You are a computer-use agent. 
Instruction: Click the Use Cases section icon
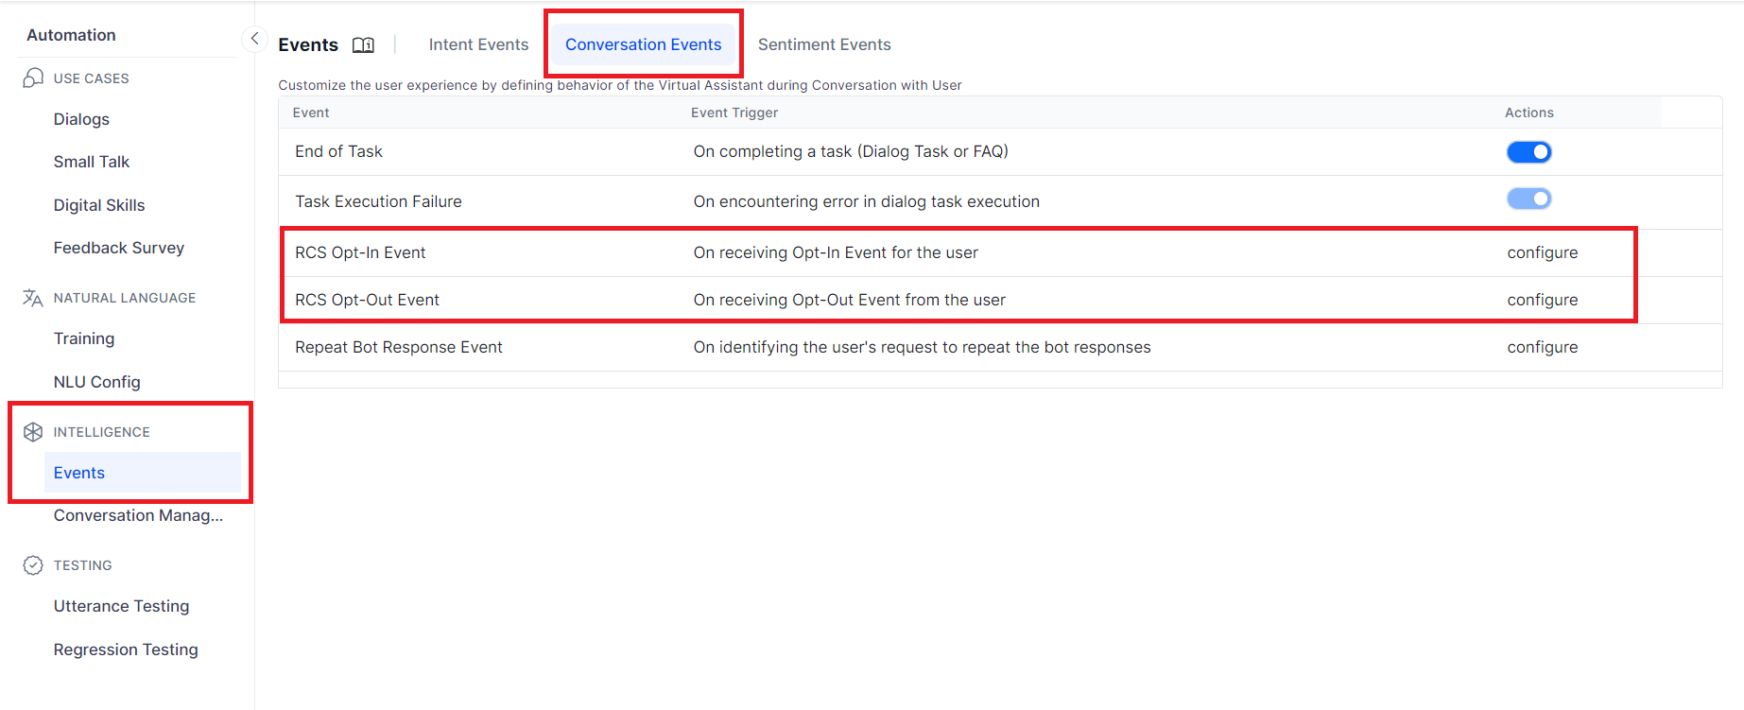33,78
